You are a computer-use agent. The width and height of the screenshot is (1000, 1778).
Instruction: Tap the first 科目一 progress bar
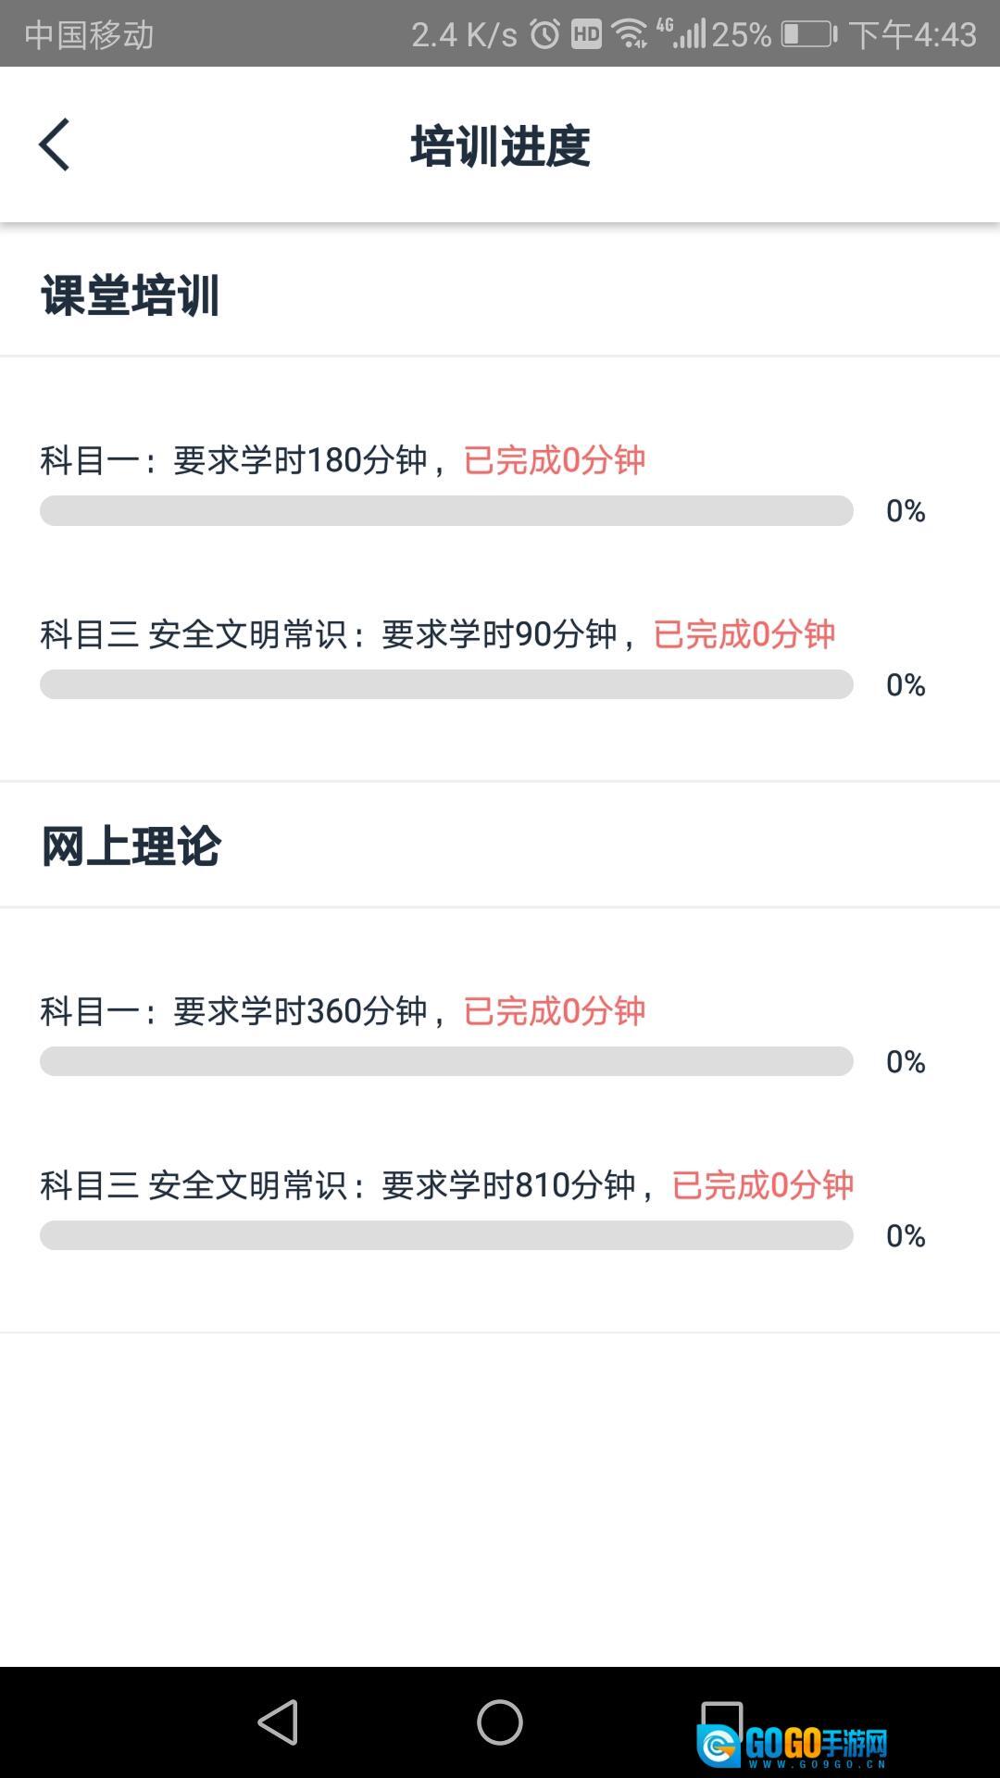(444, 510)
